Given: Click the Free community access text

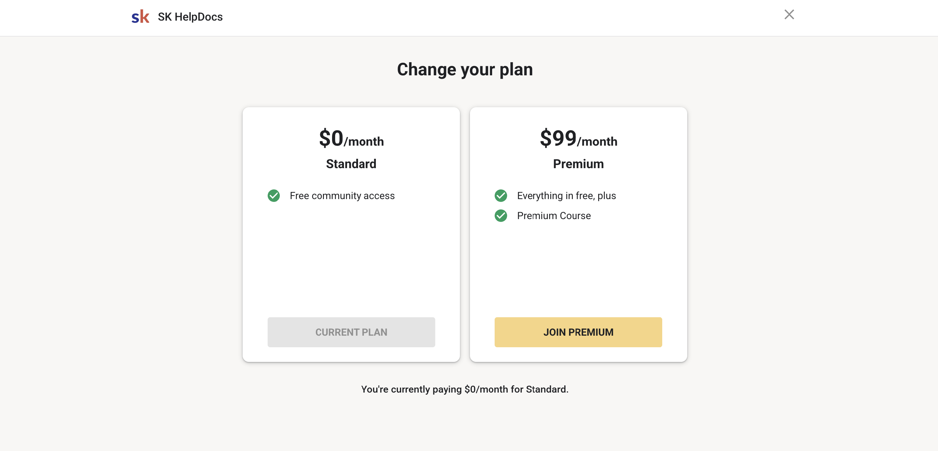Looking at the screenshot, I should point(342,196).
